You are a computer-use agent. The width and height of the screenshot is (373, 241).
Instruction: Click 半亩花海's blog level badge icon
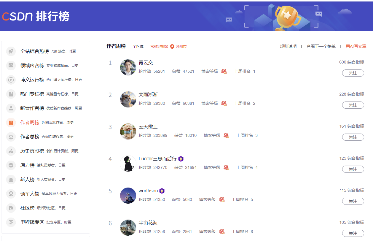tap(222, 232)
